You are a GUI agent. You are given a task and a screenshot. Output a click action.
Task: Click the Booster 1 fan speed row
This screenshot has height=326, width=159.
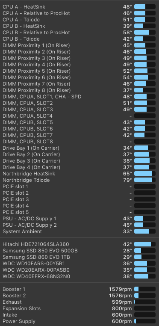click(79, 289)
